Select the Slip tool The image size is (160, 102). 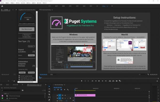pos(49,97)
